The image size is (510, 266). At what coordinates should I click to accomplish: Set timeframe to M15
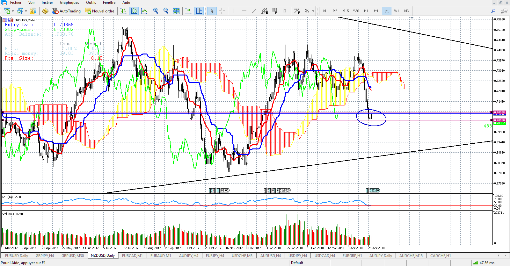click(346, 11)
